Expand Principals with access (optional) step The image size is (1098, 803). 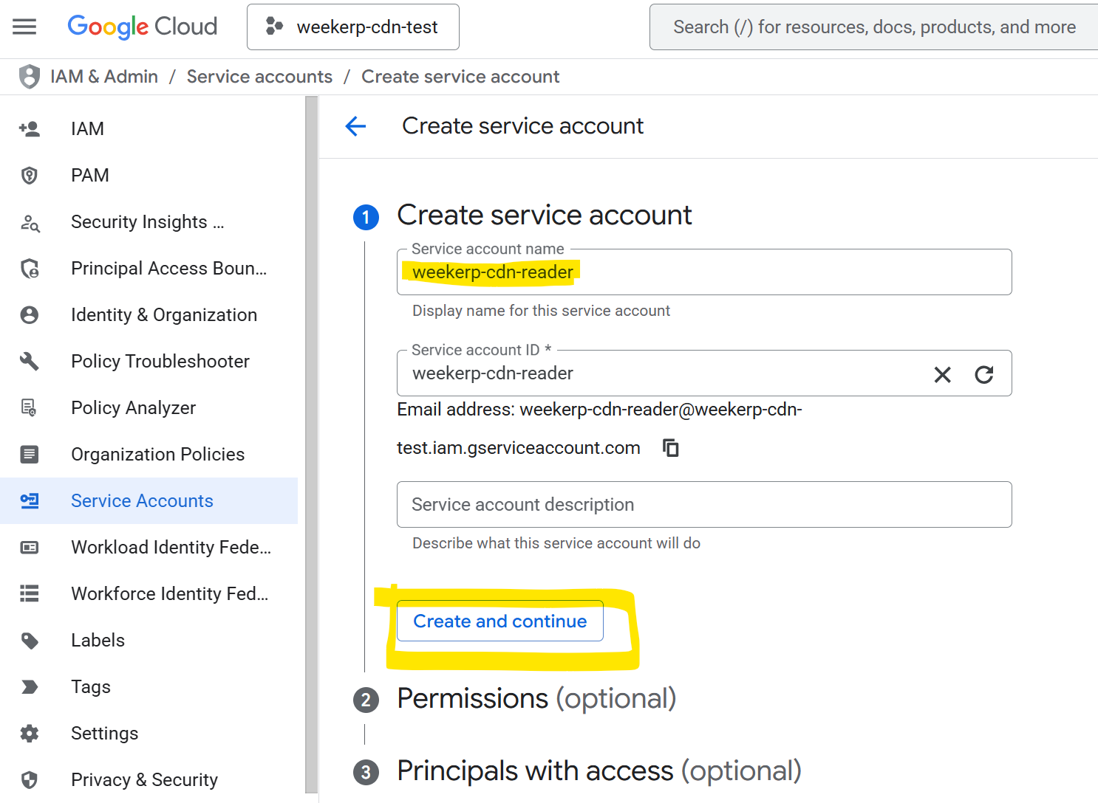point(599,771)
